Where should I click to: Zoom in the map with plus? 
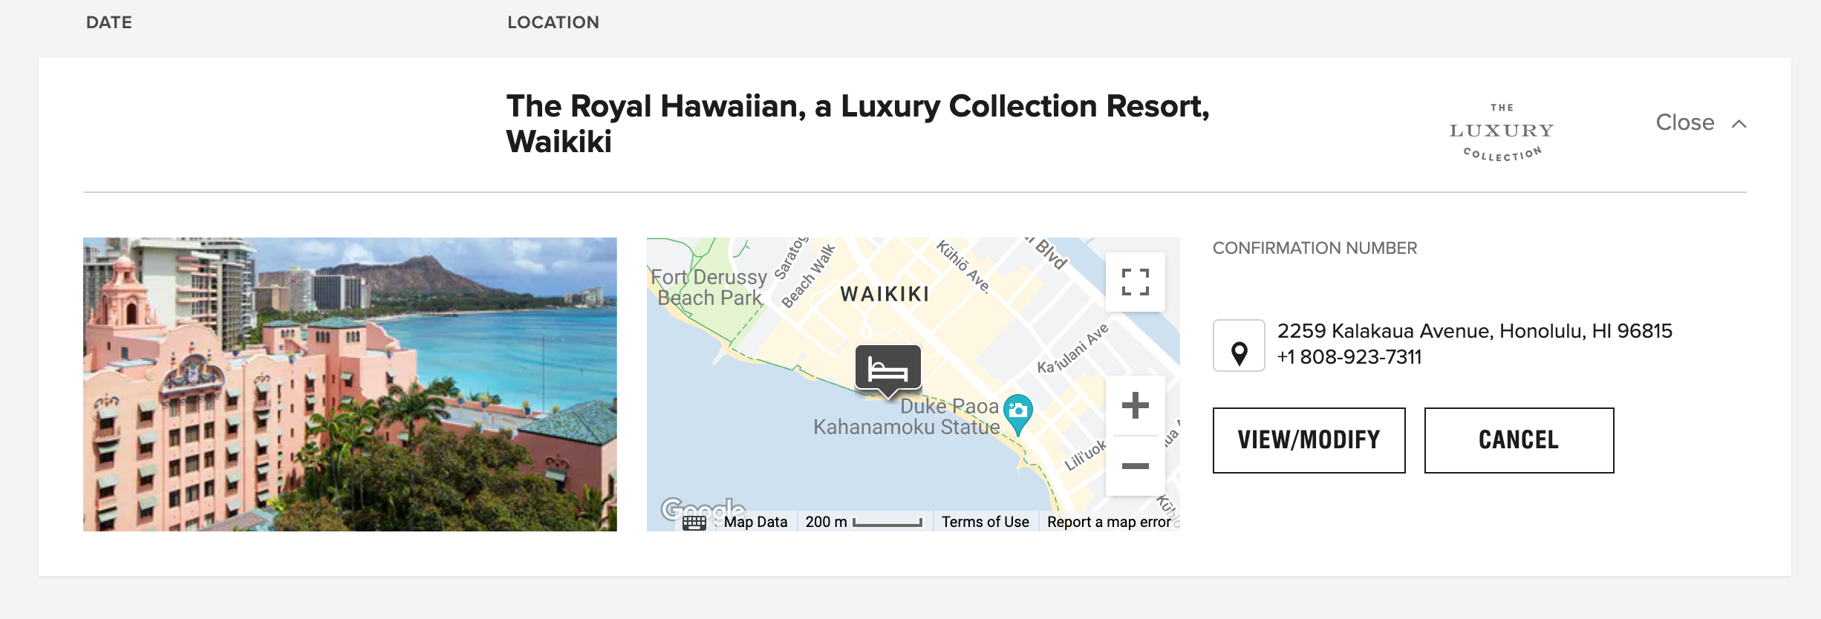(1135, 405)
